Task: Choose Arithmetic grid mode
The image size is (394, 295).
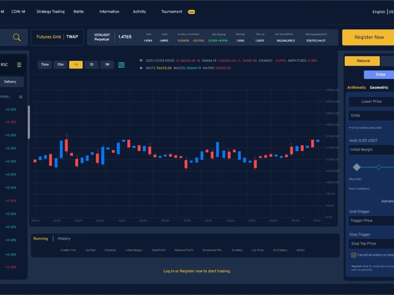Action: [356, 88]
